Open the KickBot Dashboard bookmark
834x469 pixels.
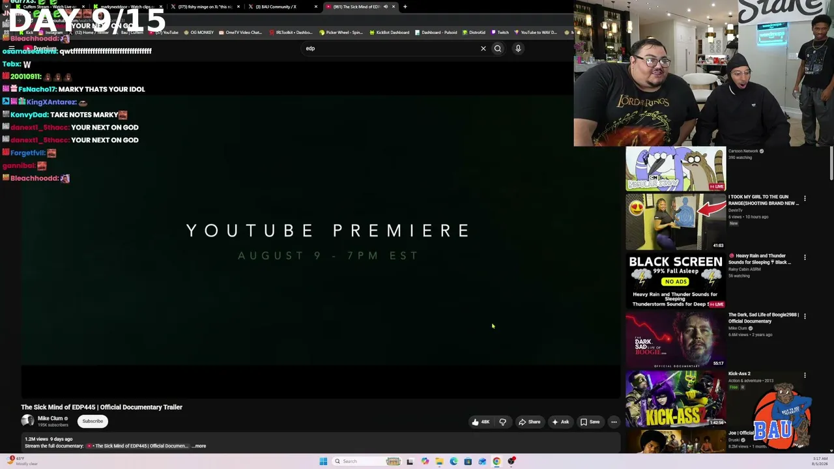(389, 33)
